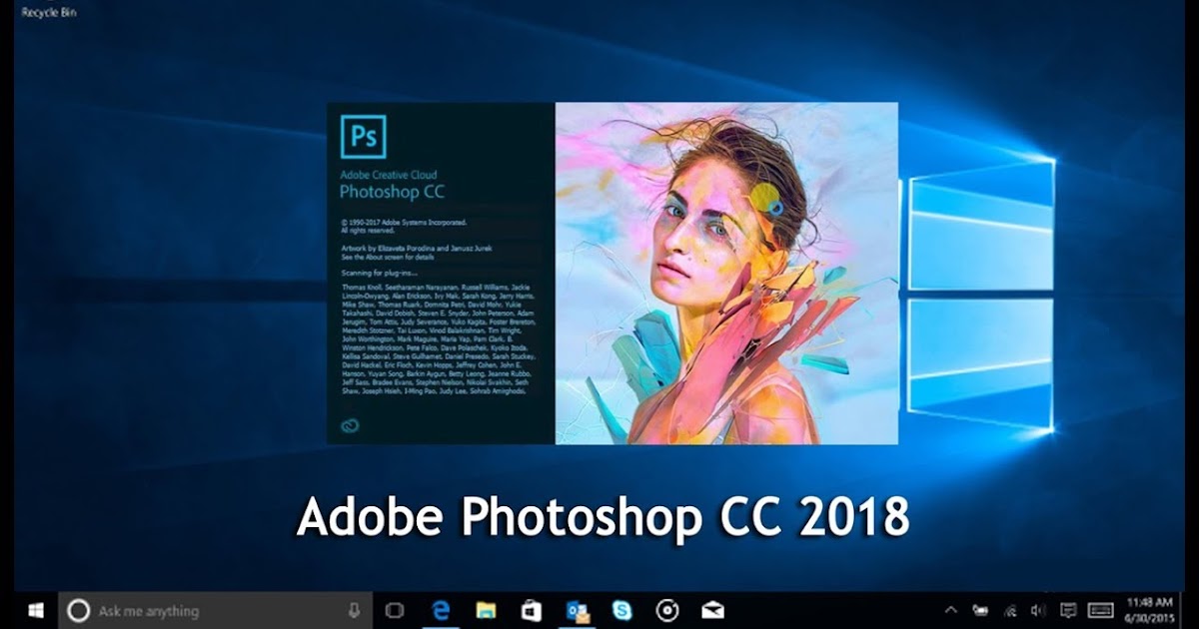Click the volume speaker tray icon
This screenshot has width=1199, height=629.
pyautogui.click(x=1037, y=610)
